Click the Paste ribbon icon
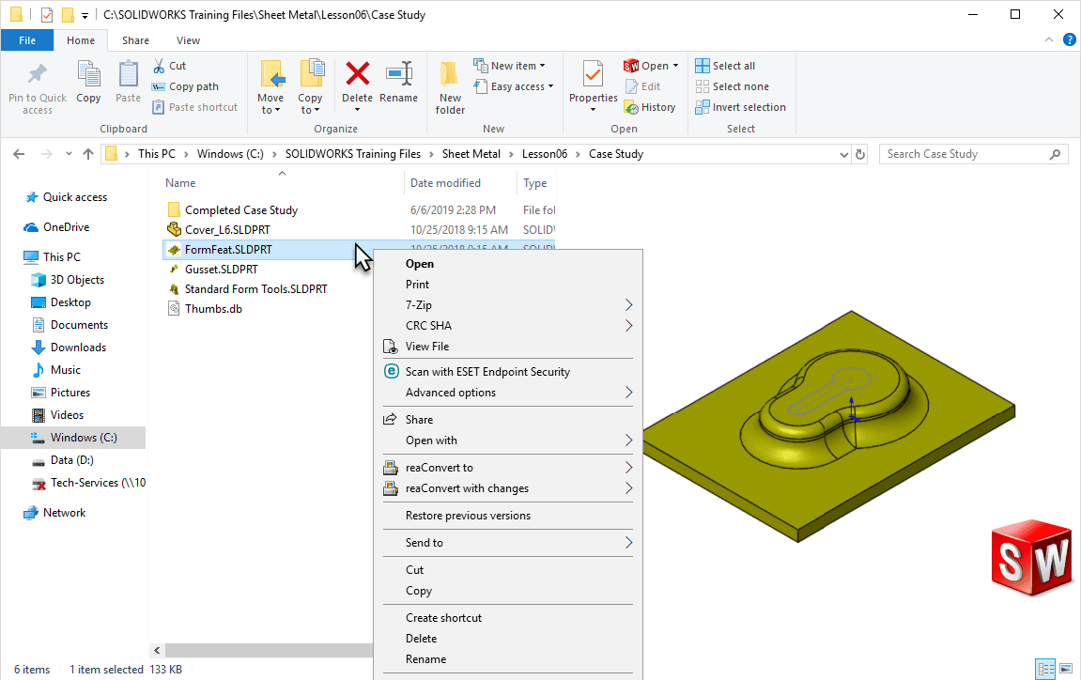Image resolution: width=1081 pixels, height=680 pixels. (129, 74)
